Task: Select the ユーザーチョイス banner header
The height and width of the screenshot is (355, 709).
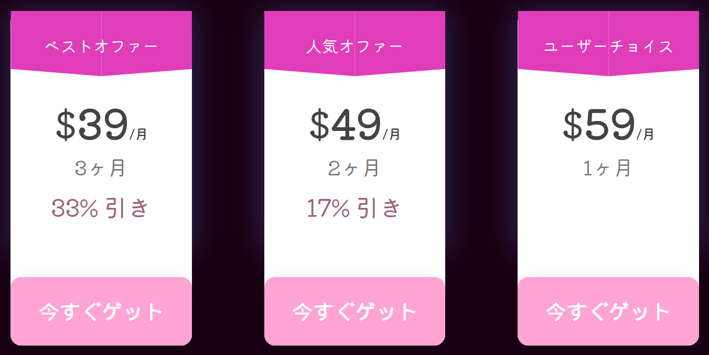Action: click(x=608, y=47)
